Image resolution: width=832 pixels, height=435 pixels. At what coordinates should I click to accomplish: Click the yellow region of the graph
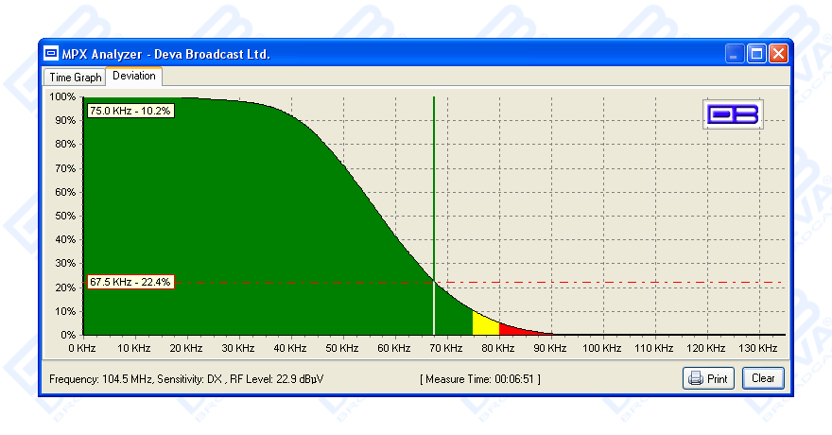pos(485,325)
